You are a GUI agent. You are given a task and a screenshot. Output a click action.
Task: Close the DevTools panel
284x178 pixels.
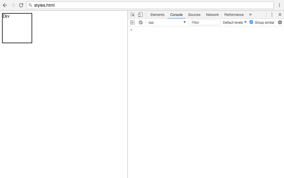point(280,15)
